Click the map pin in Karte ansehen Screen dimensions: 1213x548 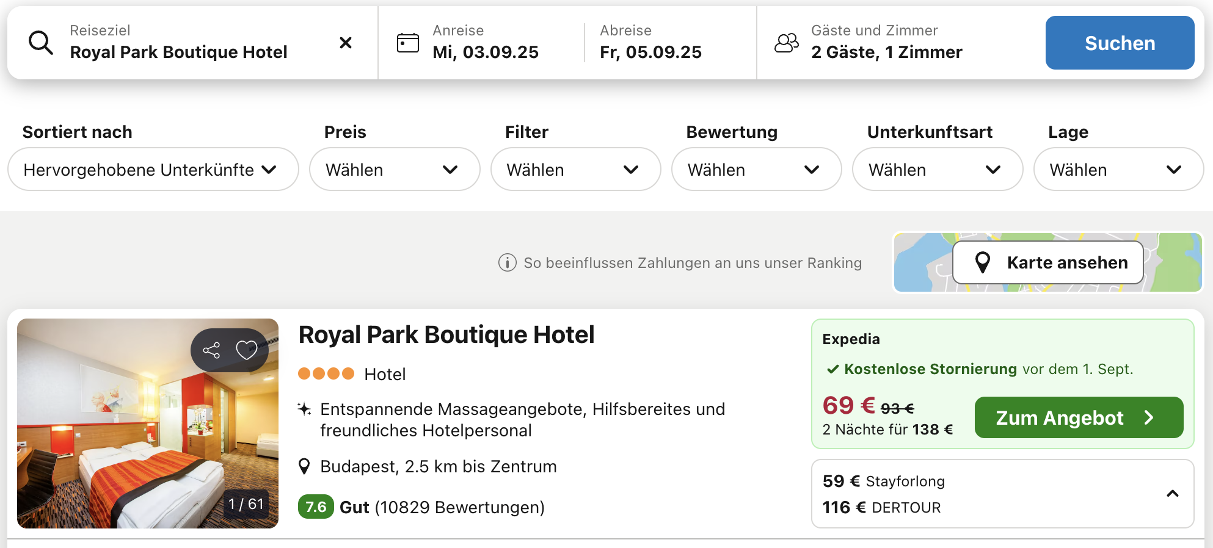(x=983, y=262)
